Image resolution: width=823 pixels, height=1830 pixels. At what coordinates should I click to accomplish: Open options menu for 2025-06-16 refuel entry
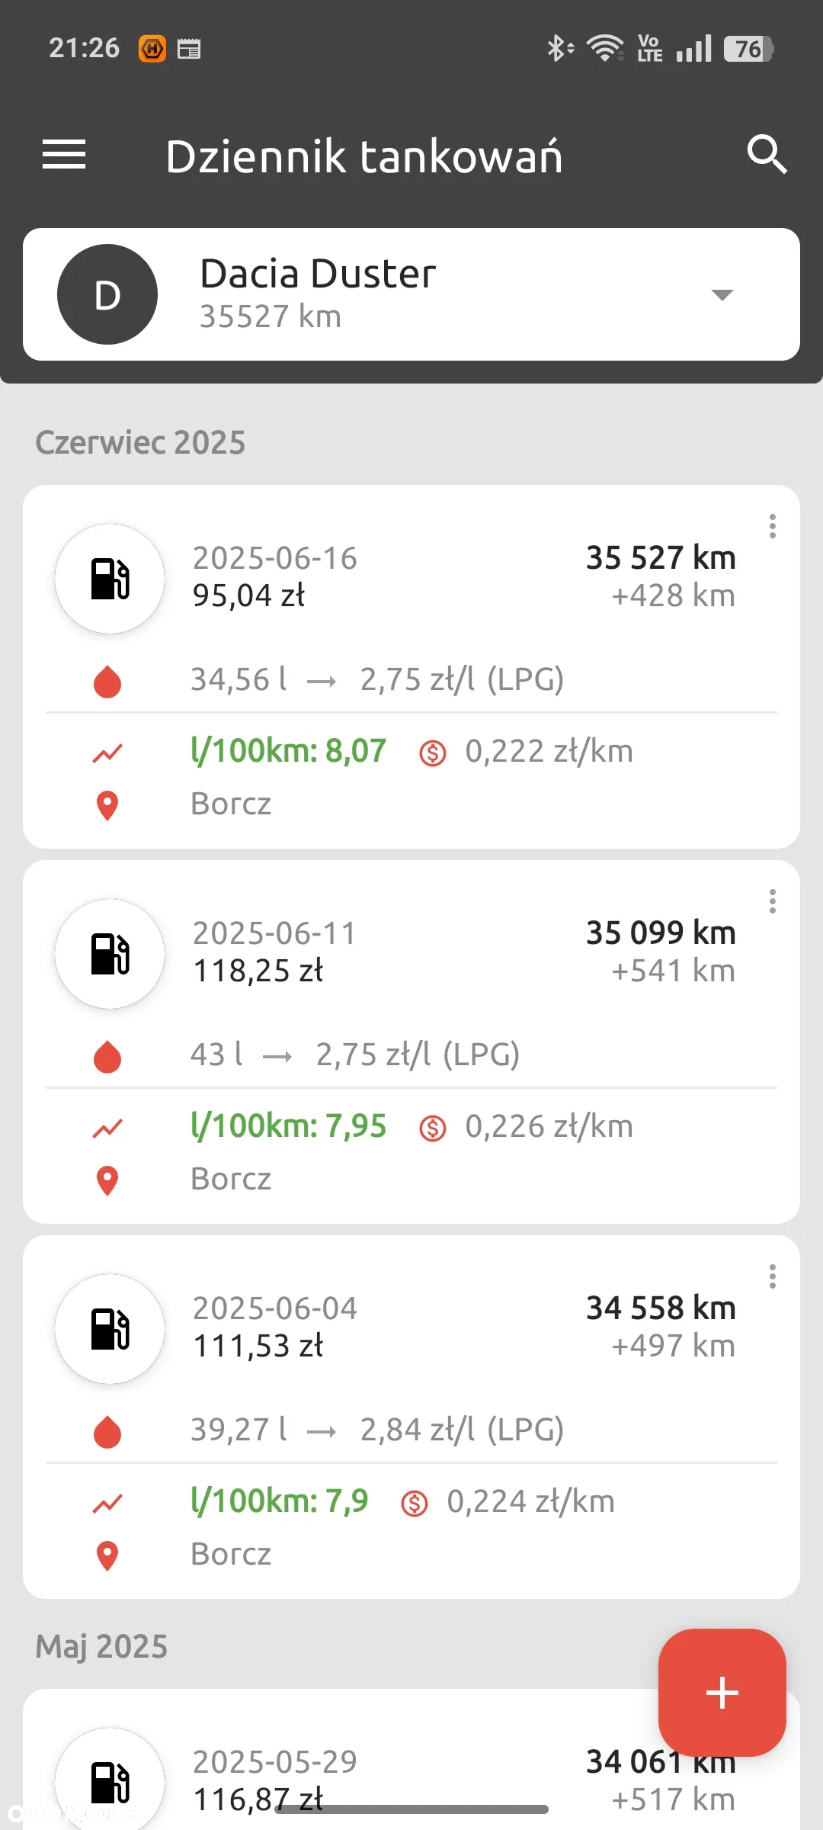point(773,526)
